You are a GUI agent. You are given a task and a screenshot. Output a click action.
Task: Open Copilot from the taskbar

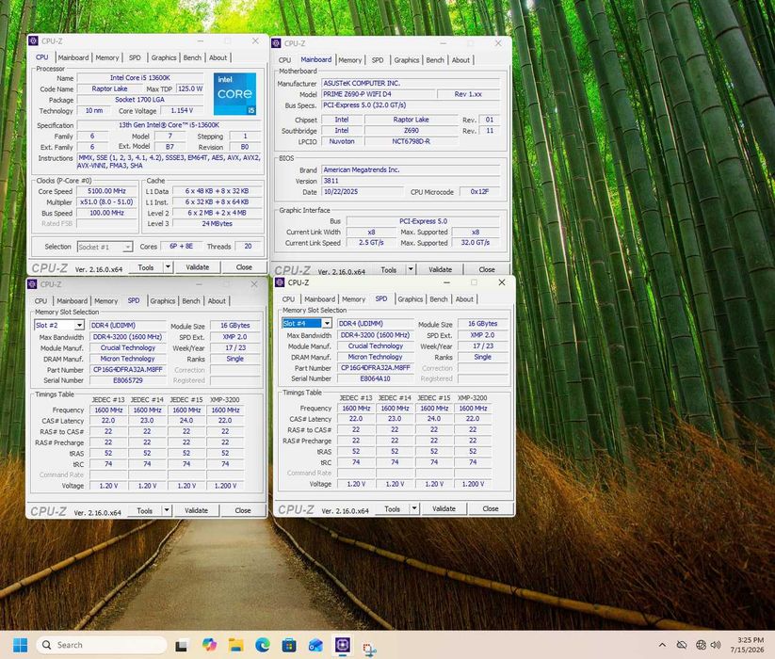click(209, 645)
